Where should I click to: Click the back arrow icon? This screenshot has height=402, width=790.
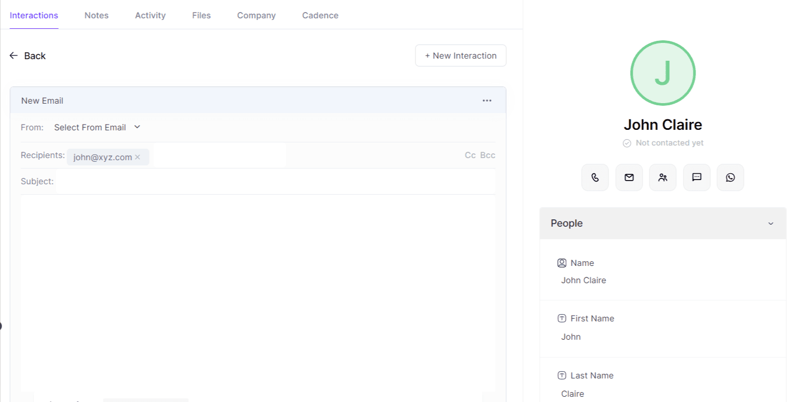[x=14, y=55]
